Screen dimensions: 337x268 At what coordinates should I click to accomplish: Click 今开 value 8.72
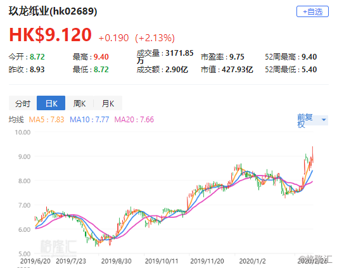[37, 57]
